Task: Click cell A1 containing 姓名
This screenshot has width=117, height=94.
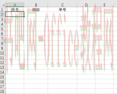Action: (15, 9)
